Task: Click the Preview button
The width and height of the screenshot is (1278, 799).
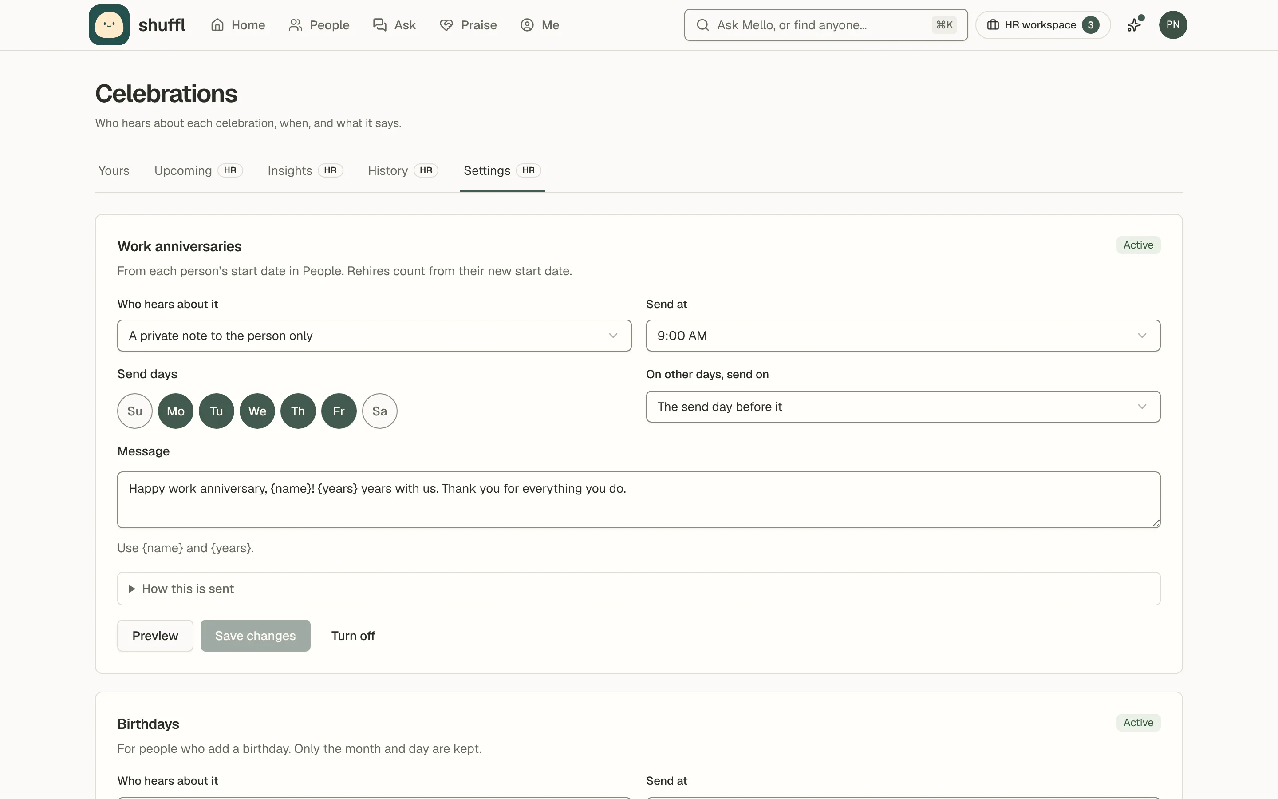Action: click(155, 636)
